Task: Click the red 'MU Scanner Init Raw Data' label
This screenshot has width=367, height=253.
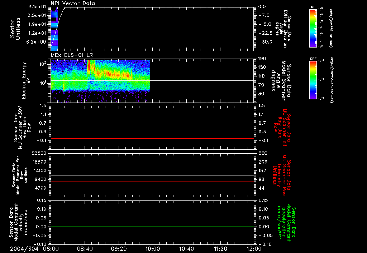Action: tap(282, 128)
